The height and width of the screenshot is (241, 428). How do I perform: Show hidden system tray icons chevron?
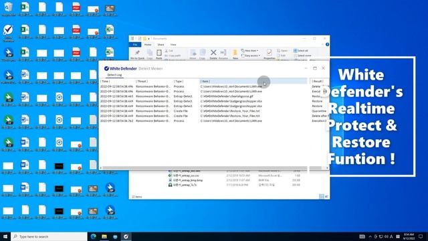click(x=370, y=236)
